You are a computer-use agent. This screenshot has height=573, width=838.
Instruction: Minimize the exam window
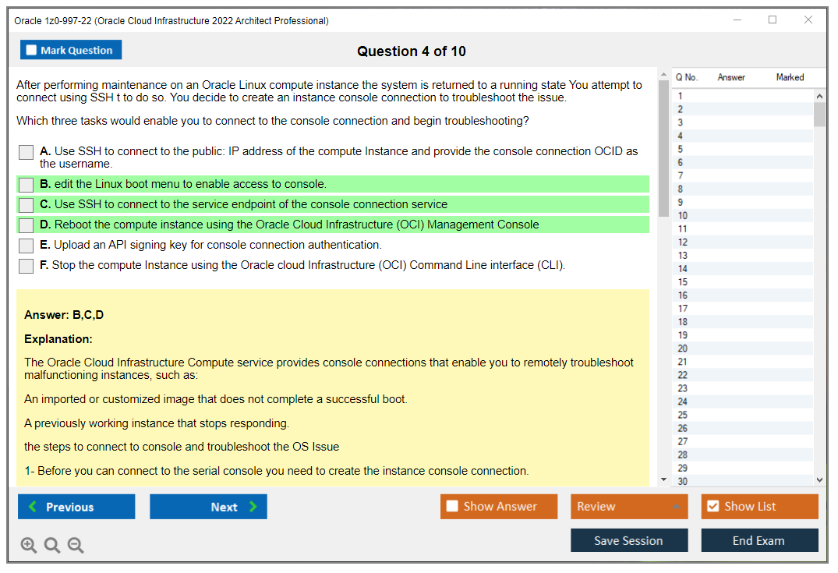point(737,20)
